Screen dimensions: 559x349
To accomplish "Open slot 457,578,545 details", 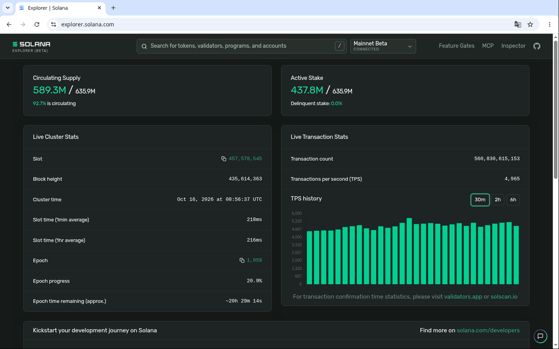I will click(x=245, y=159).
